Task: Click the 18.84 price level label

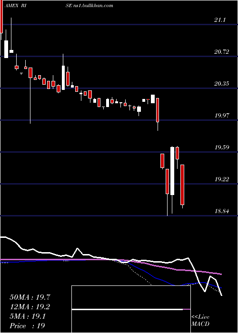Action: tap(222, 211)
